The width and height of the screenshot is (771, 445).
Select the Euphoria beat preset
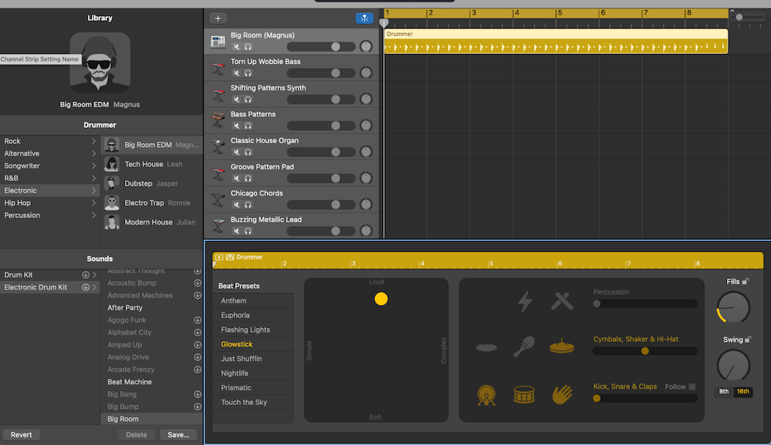[235, 315]
